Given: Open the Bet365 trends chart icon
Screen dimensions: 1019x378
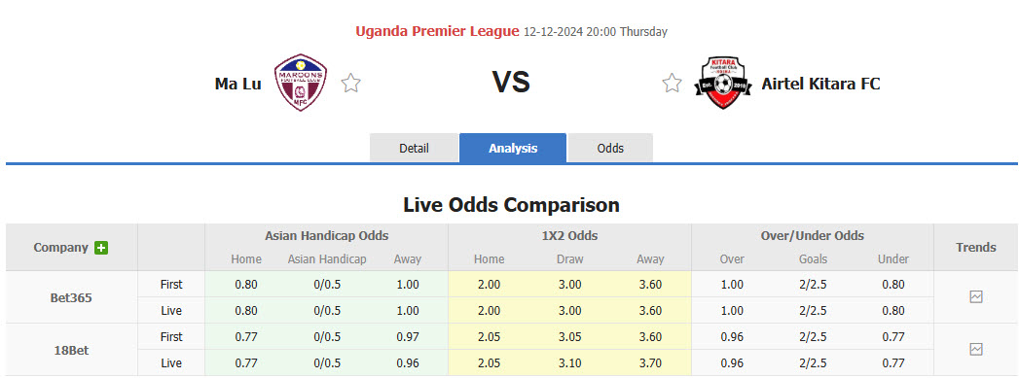Looking at the screenshot, I should click(x=976, y=297).
